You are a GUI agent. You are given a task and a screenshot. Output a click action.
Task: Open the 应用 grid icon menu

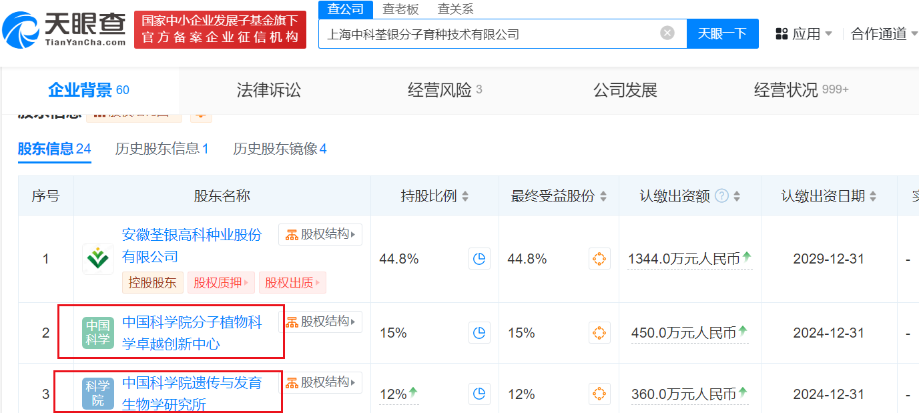[x=782, y=33]
